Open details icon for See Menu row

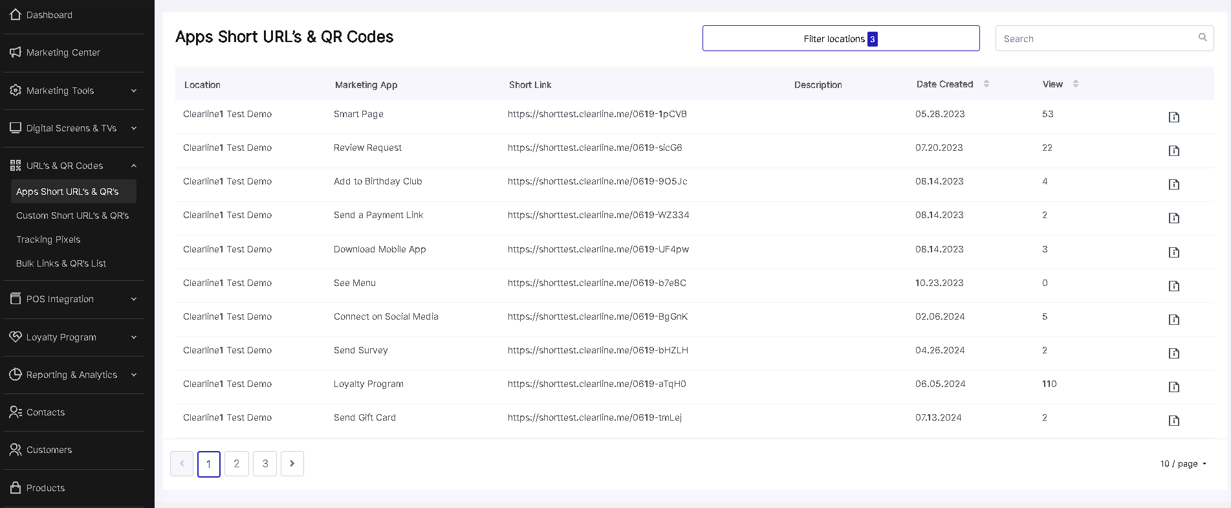[1174, 286]
